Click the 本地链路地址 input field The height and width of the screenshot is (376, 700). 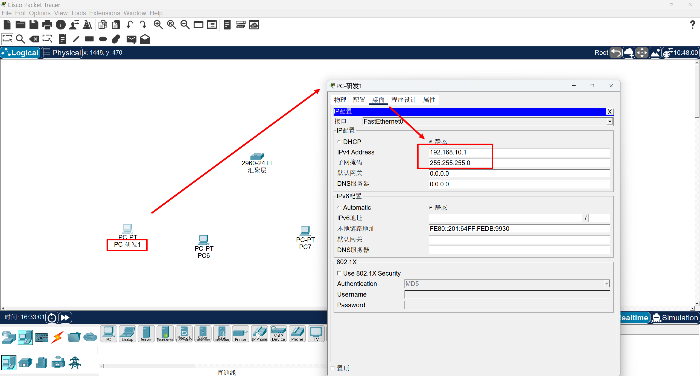(519, 229)
